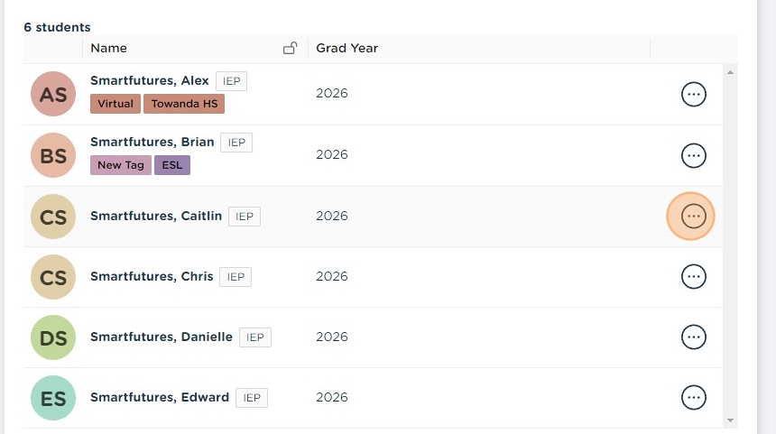Click Danielle's DS avatar
776x434 pixels.
[x=53, y=337]
